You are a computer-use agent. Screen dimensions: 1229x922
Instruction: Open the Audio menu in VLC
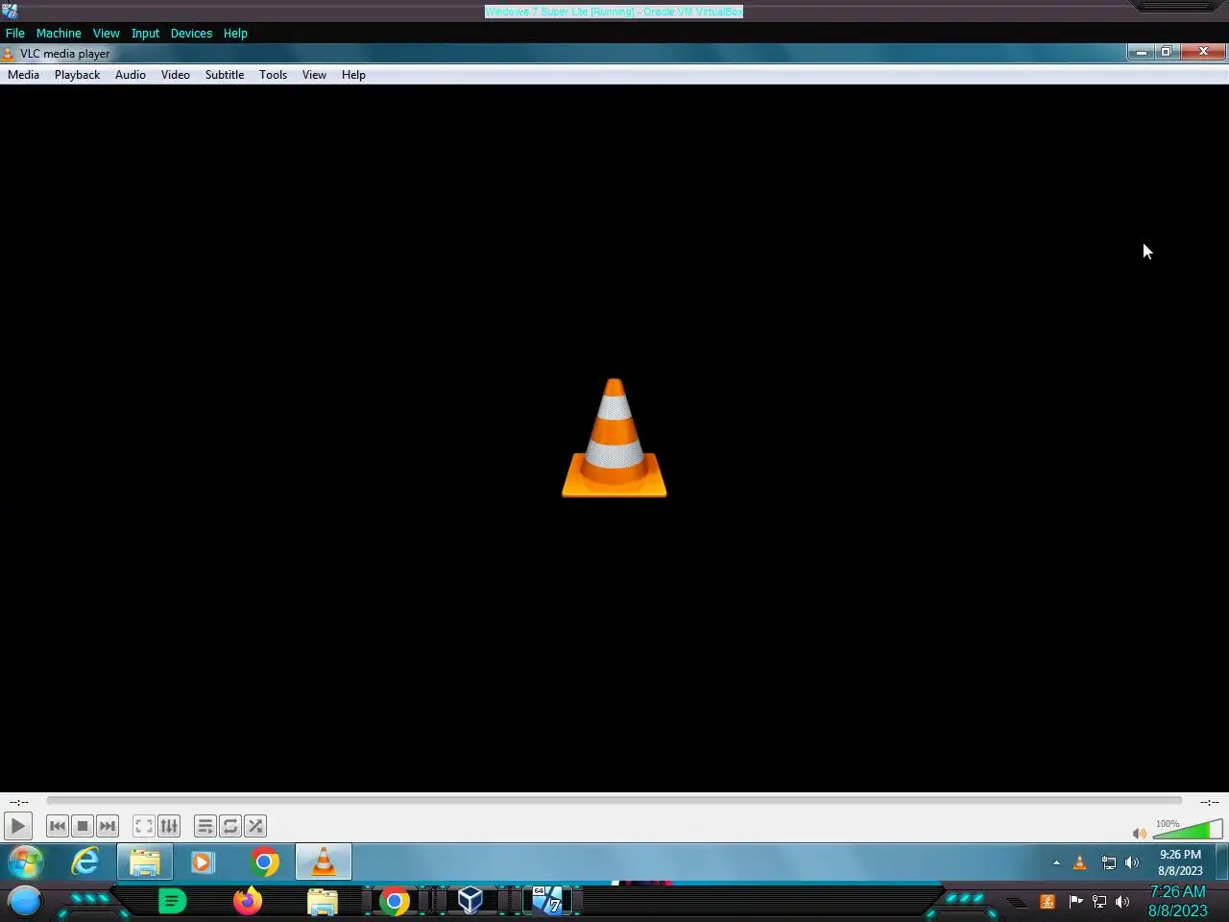131,75
